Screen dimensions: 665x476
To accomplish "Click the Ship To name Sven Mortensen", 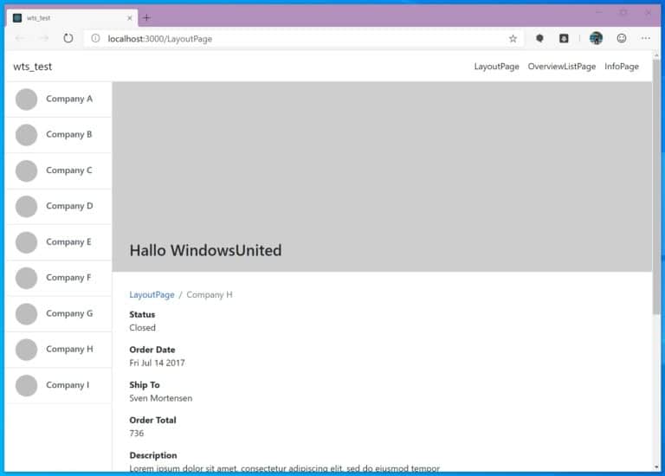I will pyautogui.click(x=161, y=398).
